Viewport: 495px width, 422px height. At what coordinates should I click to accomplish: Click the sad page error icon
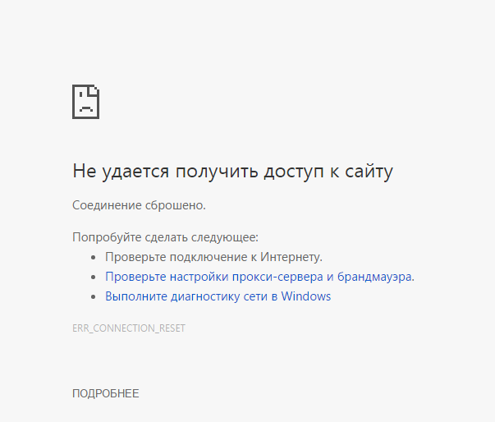[x=86, y=101]
